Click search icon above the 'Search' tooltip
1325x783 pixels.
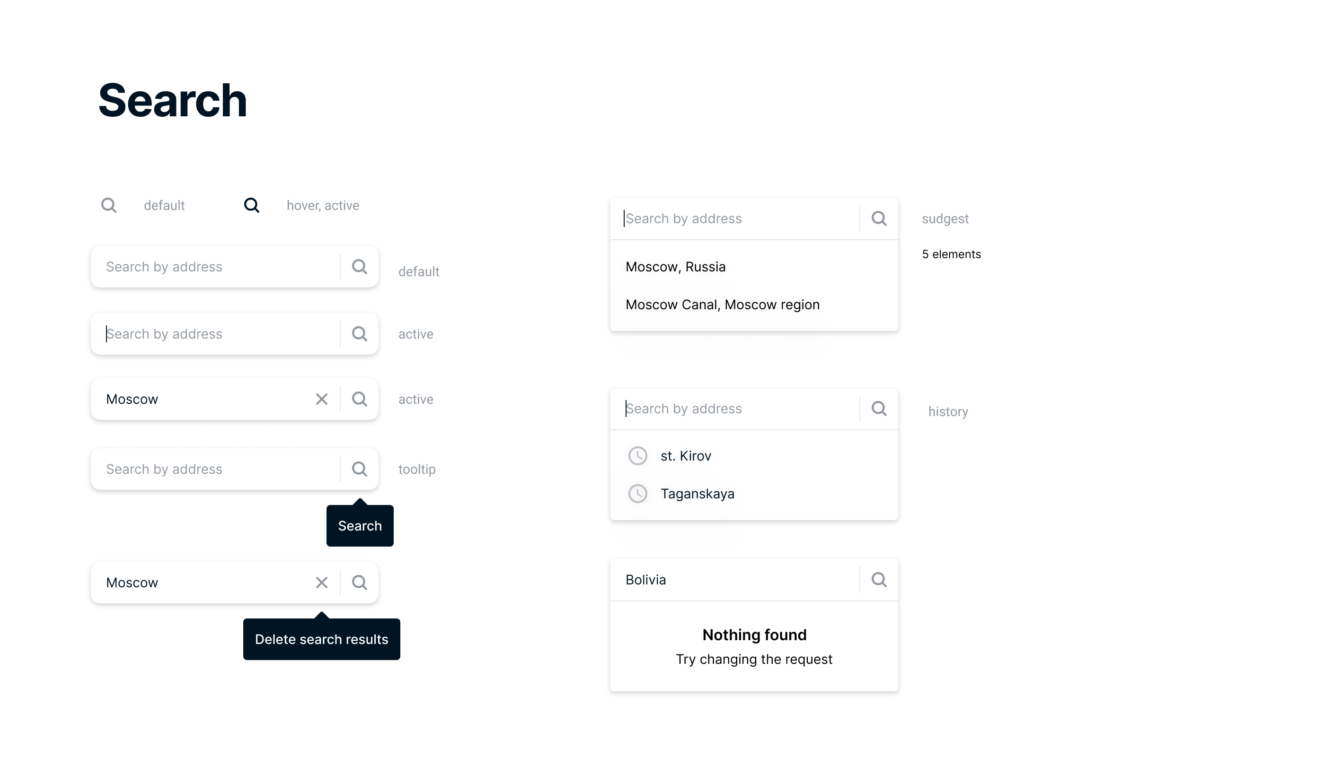click(360, 469)
